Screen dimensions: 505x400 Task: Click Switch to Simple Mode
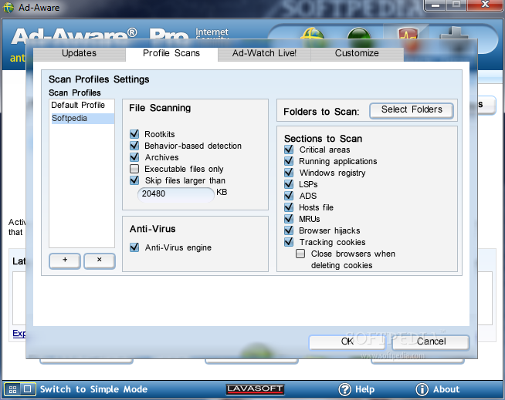pyautogui.click(x=93, y=389)
